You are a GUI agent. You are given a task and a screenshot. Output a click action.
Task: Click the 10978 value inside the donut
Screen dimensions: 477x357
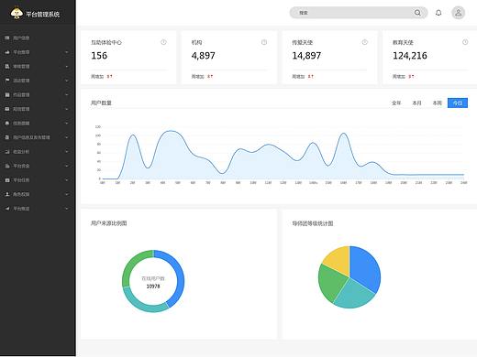[153, 287]
